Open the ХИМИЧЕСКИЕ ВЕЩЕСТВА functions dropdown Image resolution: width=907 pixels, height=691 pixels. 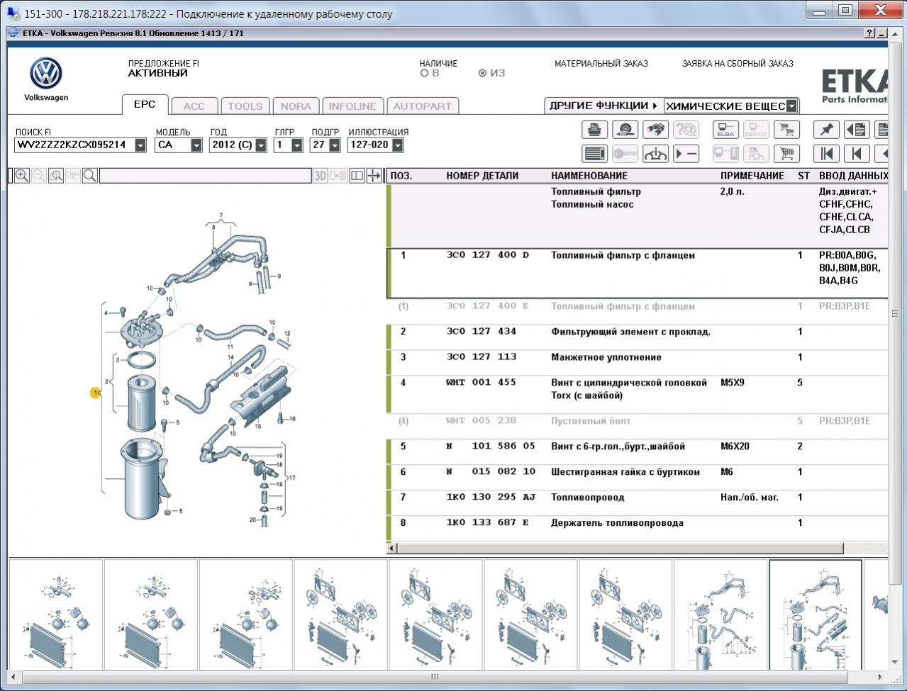pos(791,106)
